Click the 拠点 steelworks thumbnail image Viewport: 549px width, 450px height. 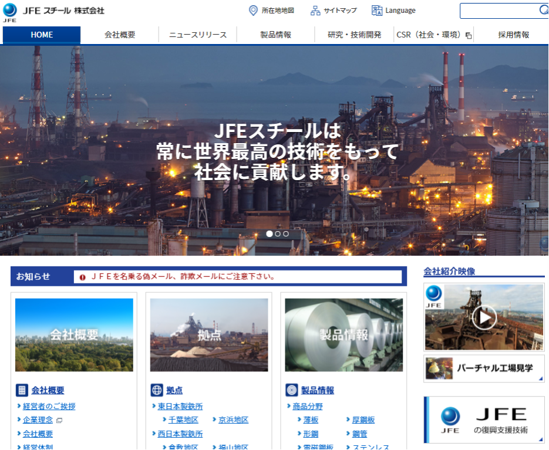[x=209, y=335]
